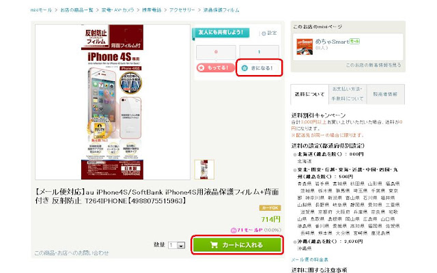Open the この商品・お店へのお問い合わせ link
This screenshot has width=437, height=273.
(72, 253)
